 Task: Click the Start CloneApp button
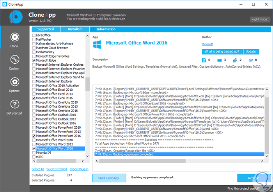pyautogui.click(x=109, y=178)
